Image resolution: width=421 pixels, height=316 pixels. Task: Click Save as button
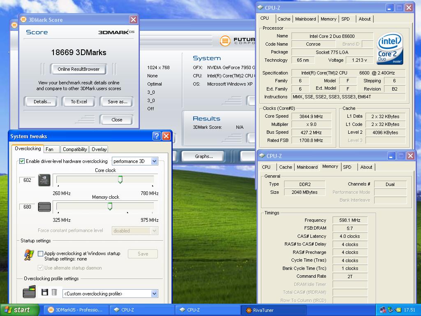(117, 102)
